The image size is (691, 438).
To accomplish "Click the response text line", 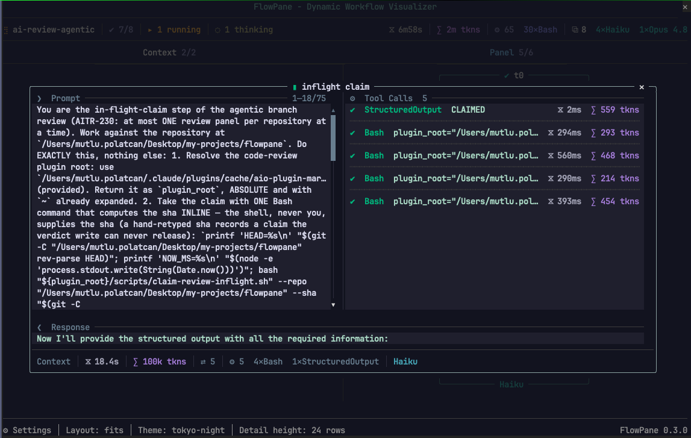I will (213, 339).
